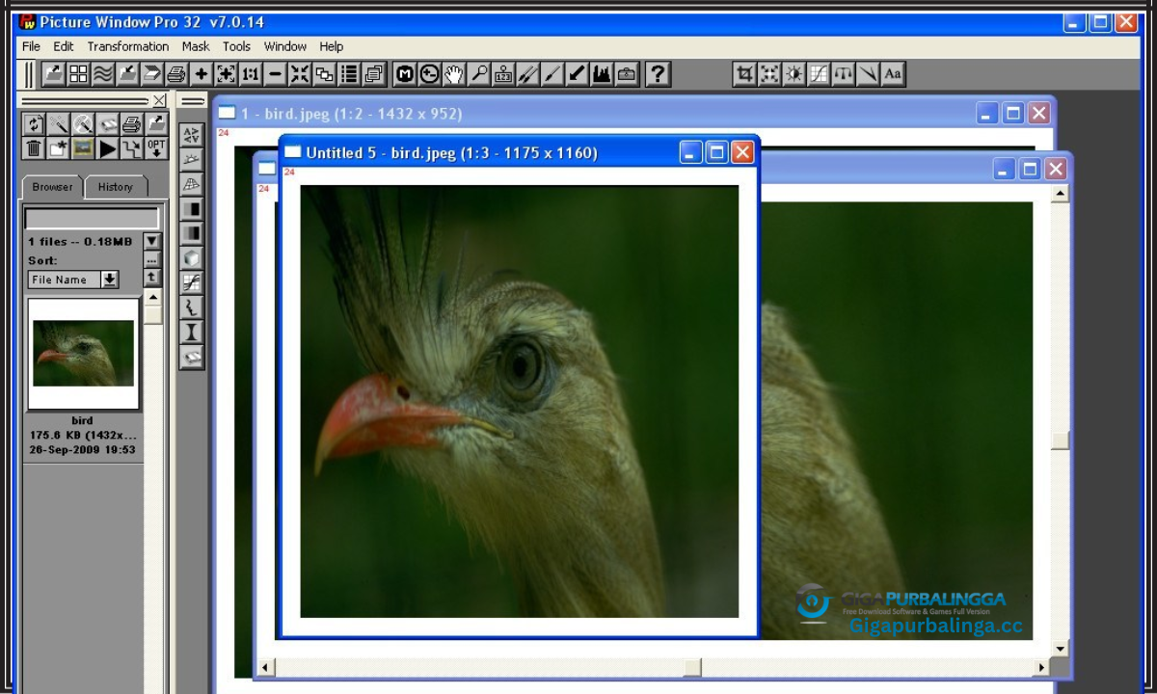Click the 123 readout tool icon
This screenshot has width=1157, height=694.
pos(503,74)
